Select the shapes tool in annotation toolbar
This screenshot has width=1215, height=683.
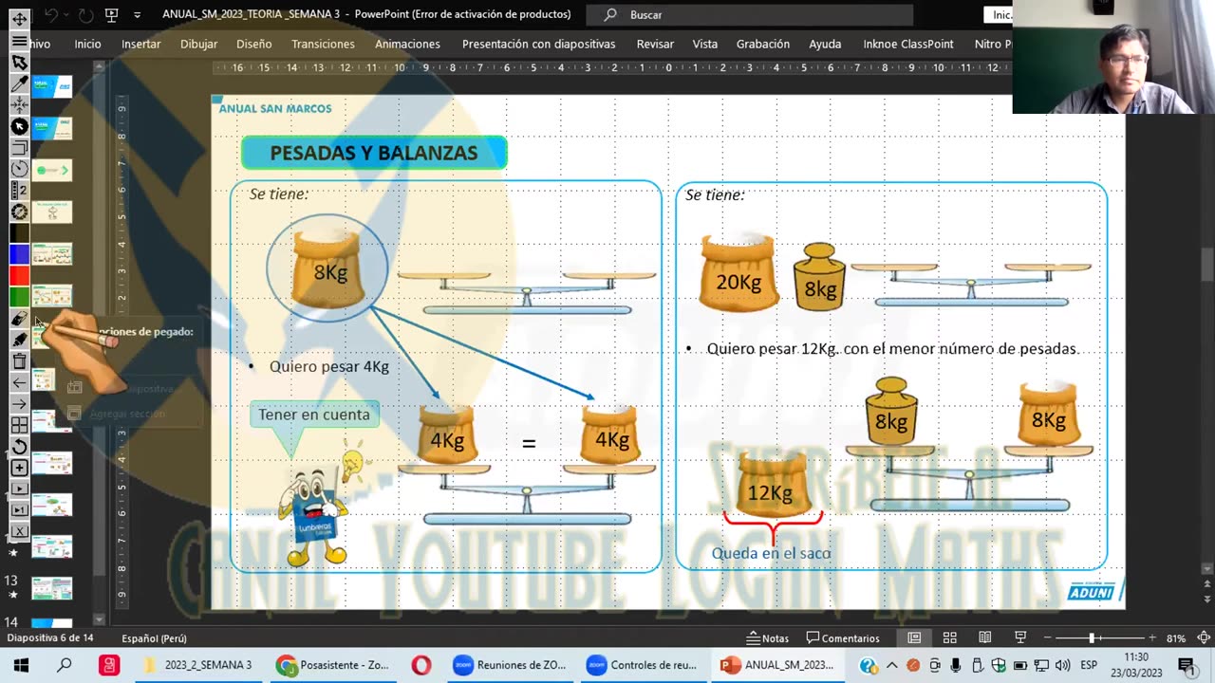19,147
